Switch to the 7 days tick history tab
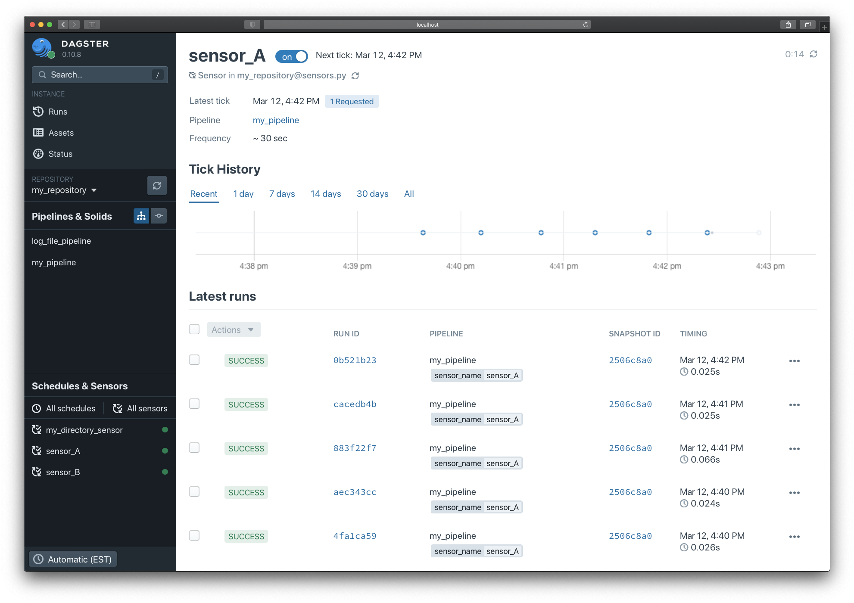 pos(281,194)
